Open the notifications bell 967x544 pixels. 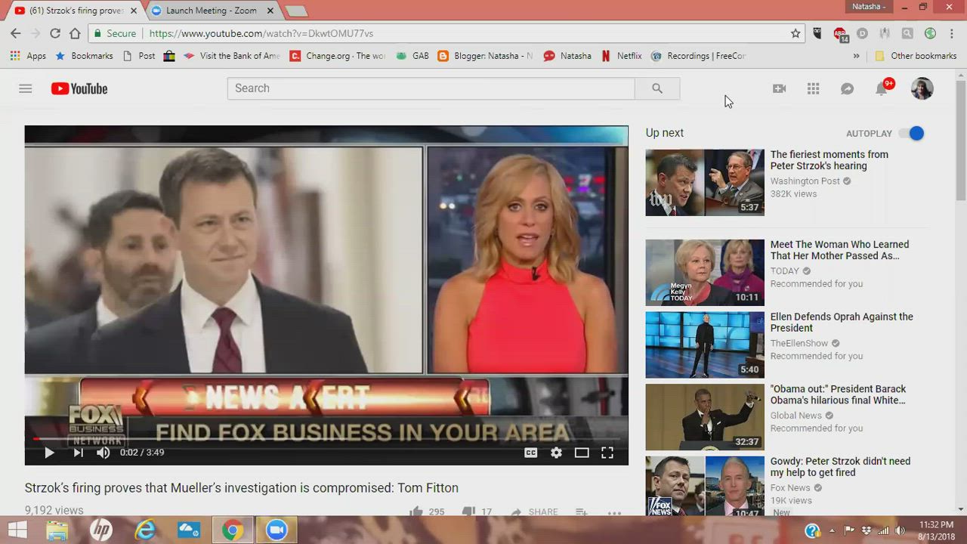(x=881, y=88)
